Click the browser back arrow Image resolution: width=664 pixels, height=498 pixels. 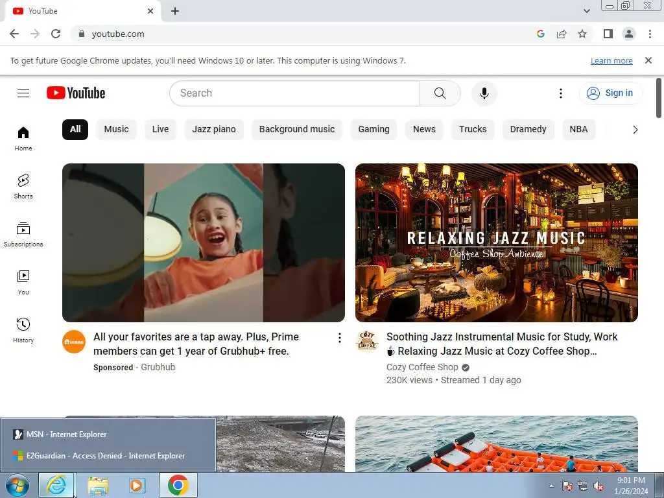(x=14, y=34)
